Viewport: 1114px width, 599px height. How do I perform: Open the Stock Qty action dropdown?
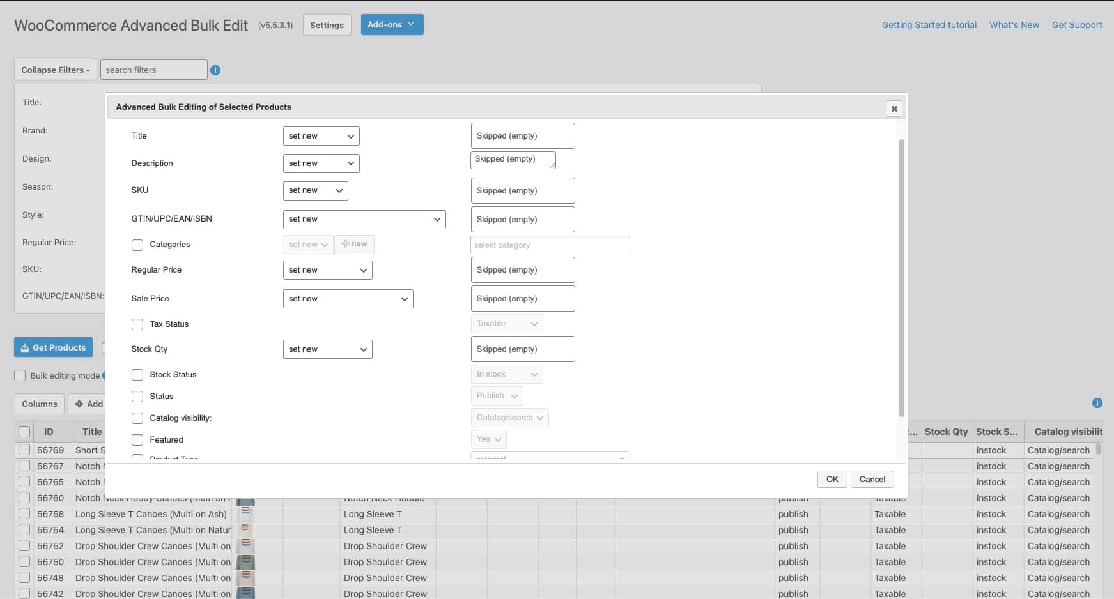(x=327, y=349)
